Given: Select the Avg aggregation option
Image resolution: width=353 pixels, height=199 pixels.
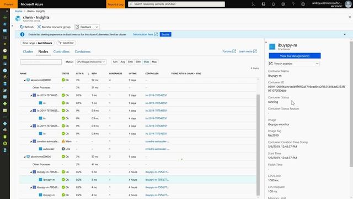Looking at the screenshot, I should pyautogui.click(x=122, y=62).
